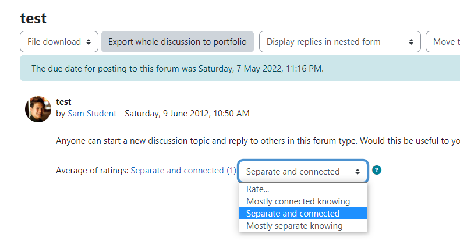The width and height of the screenshot is (460, 241).
Task: Click the due date notice banner
Action: pos(240,68)
